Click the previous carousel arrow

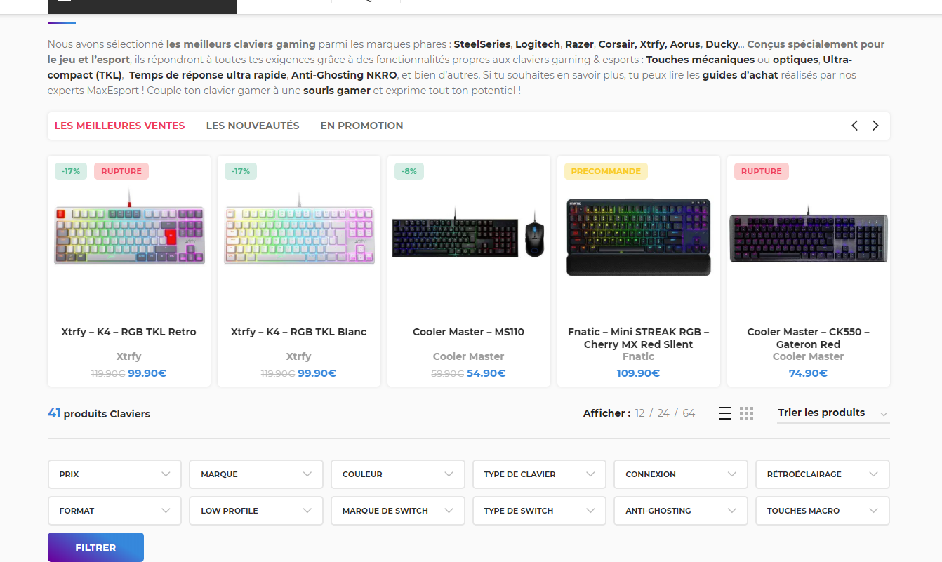[x=854, y=126]
